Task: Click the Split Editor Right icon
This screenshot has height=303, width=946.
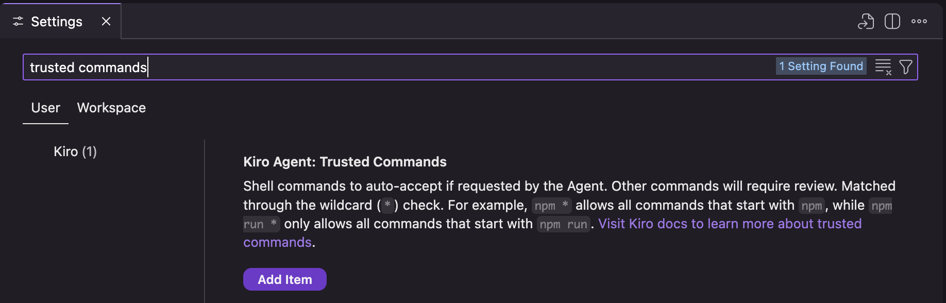Action: [x=892, y=21]
